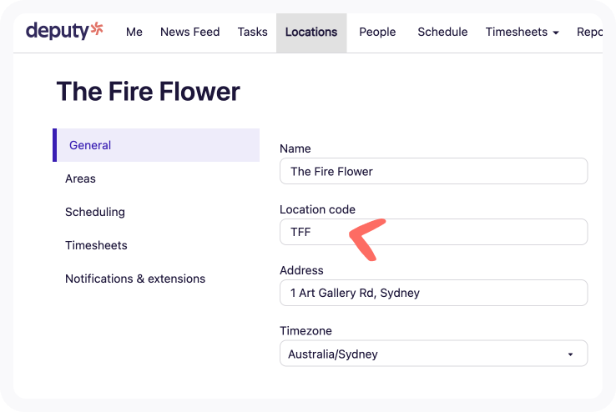Open Notifications & extensions section

135,279
